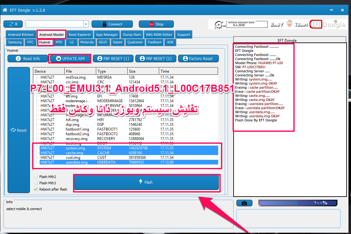Click the R refresh button

(x=13, y=24)
